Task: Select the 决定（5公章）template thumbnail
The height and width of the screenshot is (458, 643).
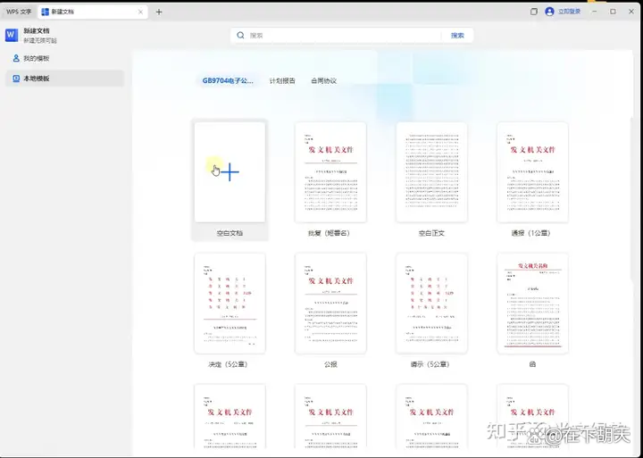Action: point(230,304)
